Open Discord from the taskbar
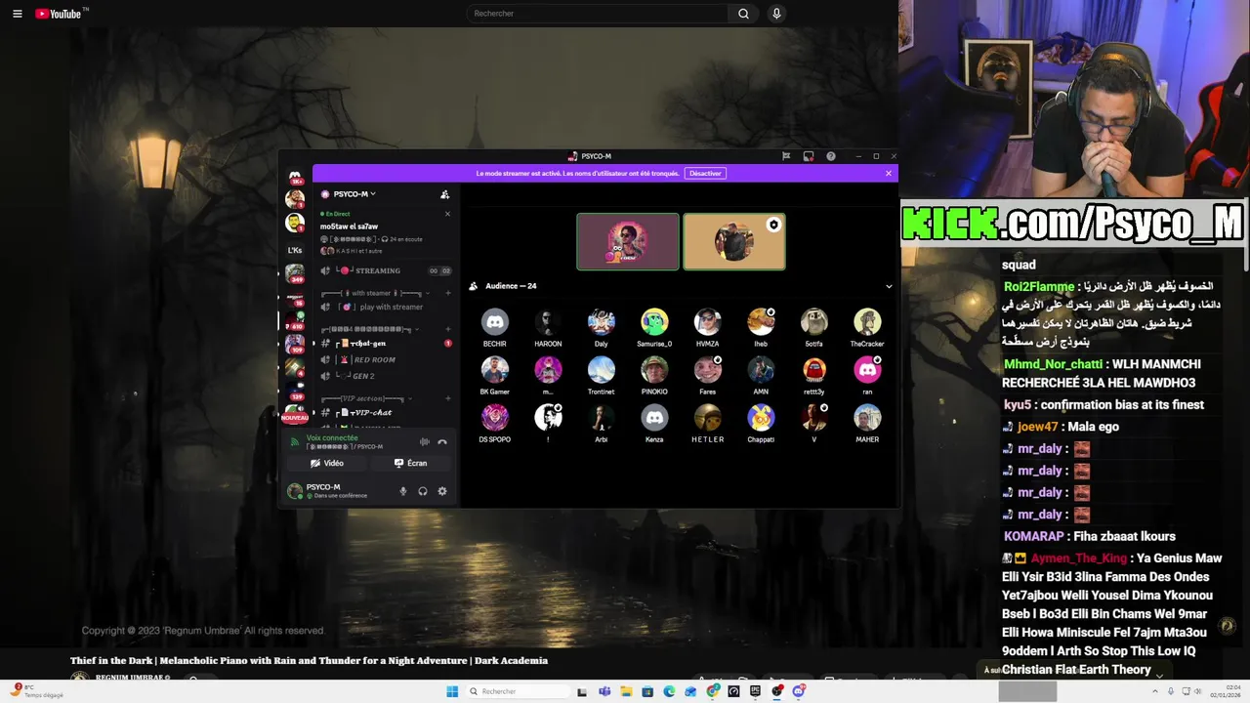Viewport: 1250px width, 703px height. (799, 691)
